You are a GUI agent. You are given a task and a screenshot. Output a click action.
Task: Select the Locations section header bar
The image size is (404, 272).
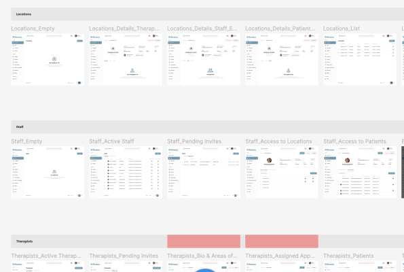pos(207,14)
